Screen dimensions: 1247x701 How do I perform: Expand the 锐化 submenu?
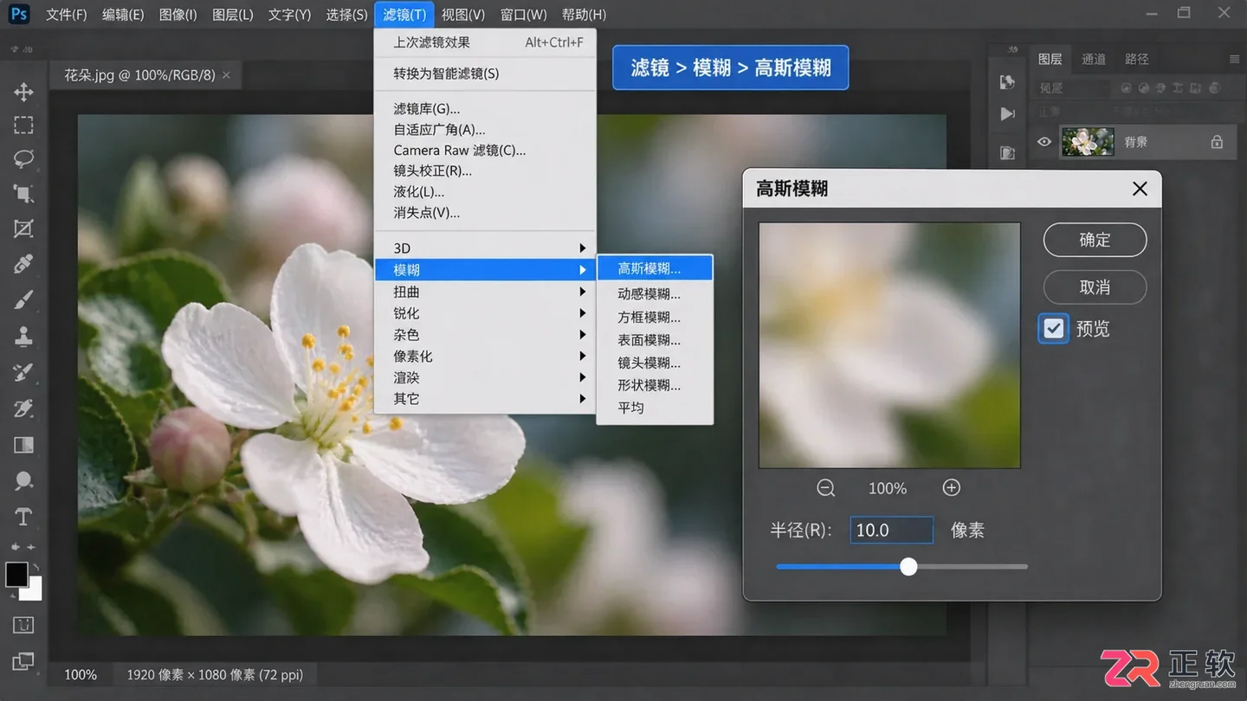[485, 313]
